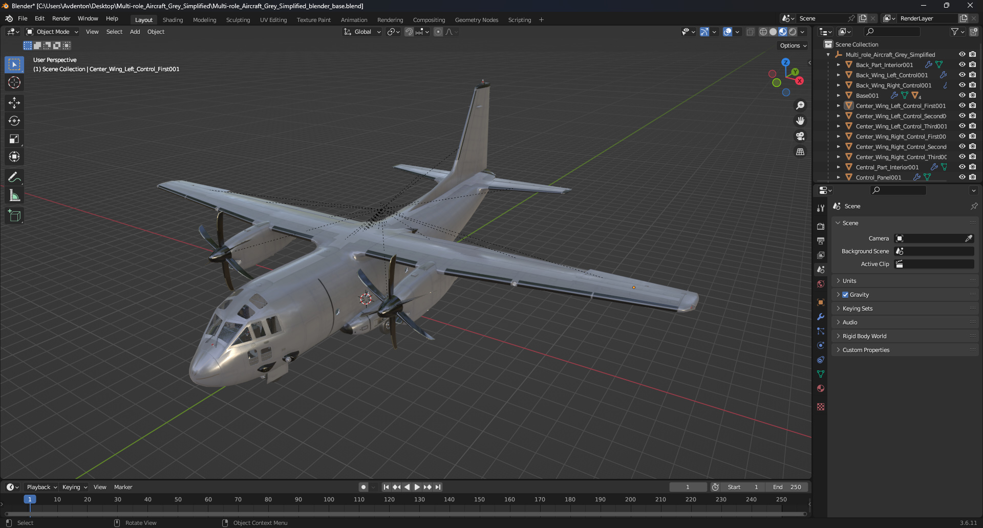Click frame 1 timeline playhead

coord(30,499)
